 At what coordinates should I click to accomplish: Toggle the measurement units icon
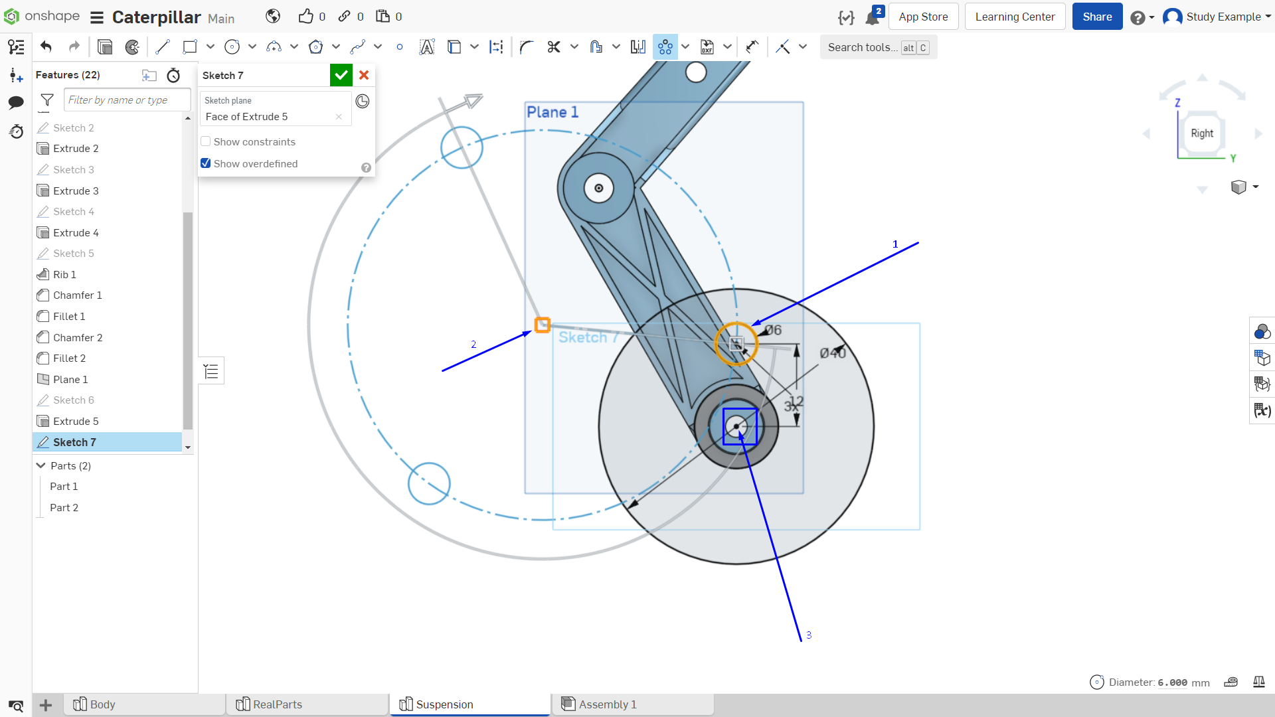(1231, 682)
